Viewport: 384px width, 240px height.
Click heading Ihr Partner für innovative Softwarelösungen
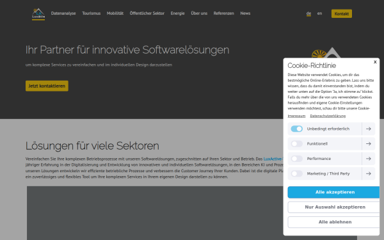tap(127, 50)
